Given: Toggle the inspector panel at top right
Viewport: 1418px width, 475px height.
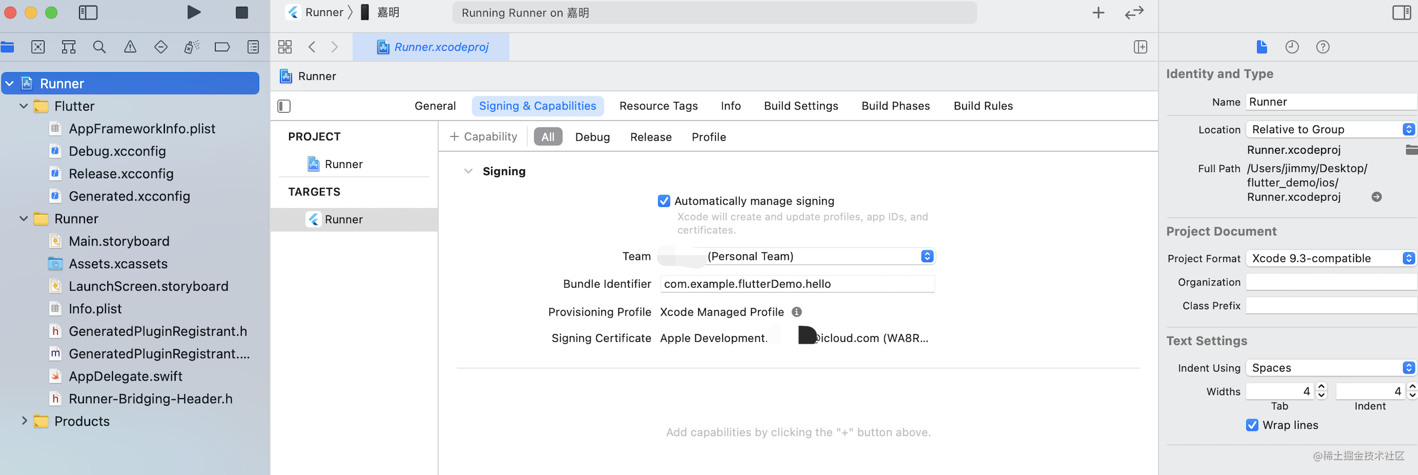Looking at the screenshot, I should coord(1401,12).
